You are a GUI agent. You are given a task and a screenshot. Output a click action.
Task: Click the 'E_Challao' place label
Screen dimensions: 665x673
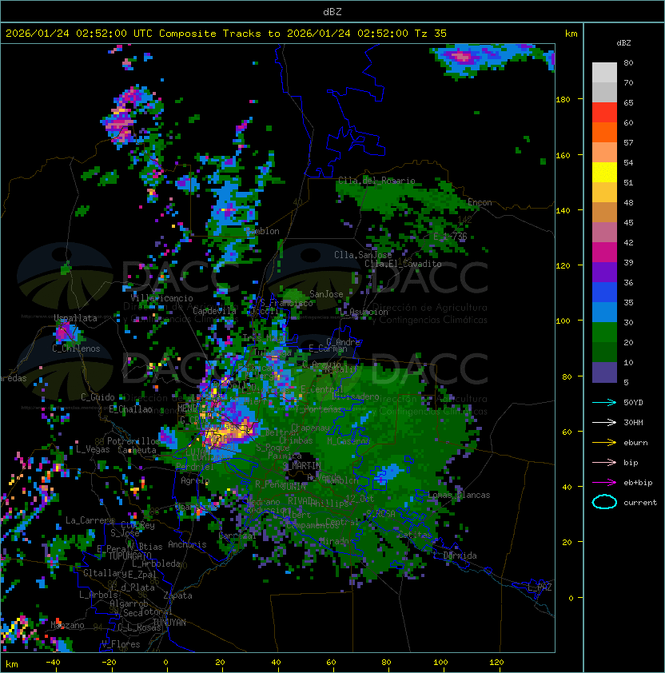tap(130, 409)
